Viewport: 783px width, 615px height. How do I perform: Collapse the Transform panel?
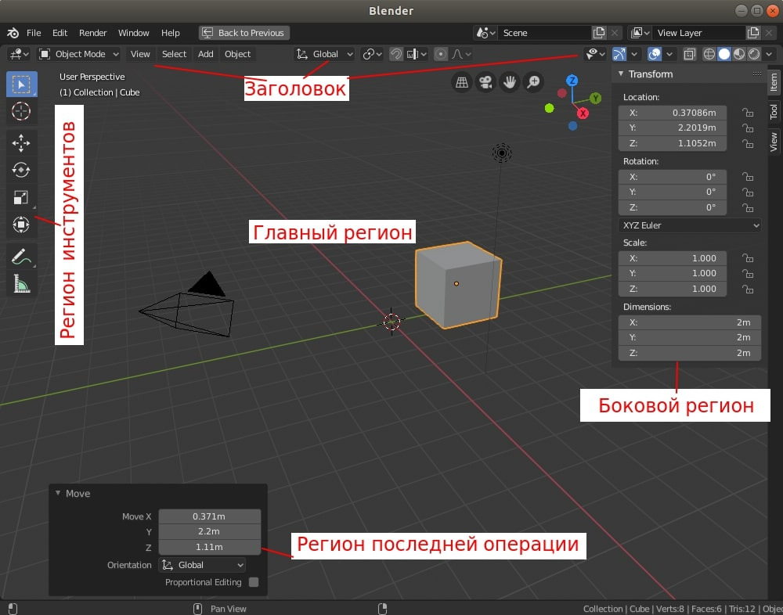pos(622,74)
